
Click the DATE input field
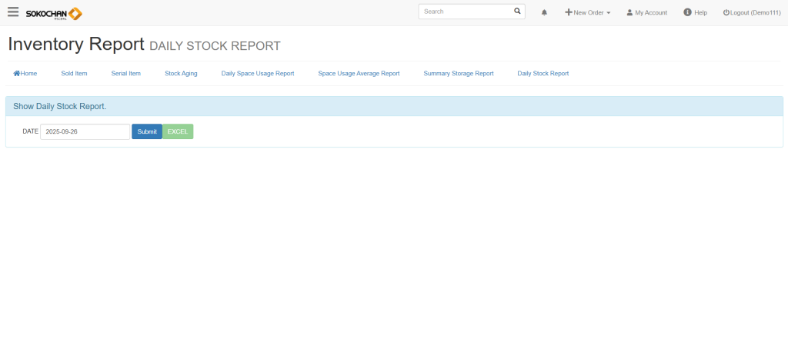85,131
